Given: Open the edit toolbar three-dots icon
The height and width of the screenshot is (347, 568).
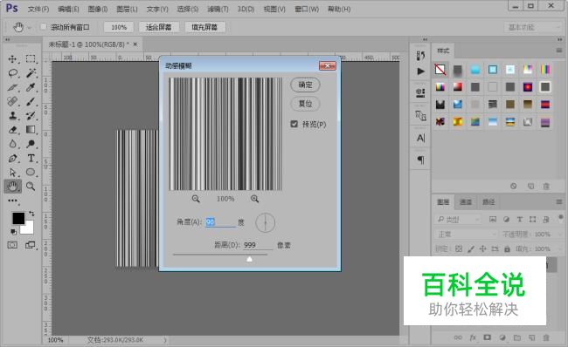Looking at the screenshot, I should tap(13, 201).
